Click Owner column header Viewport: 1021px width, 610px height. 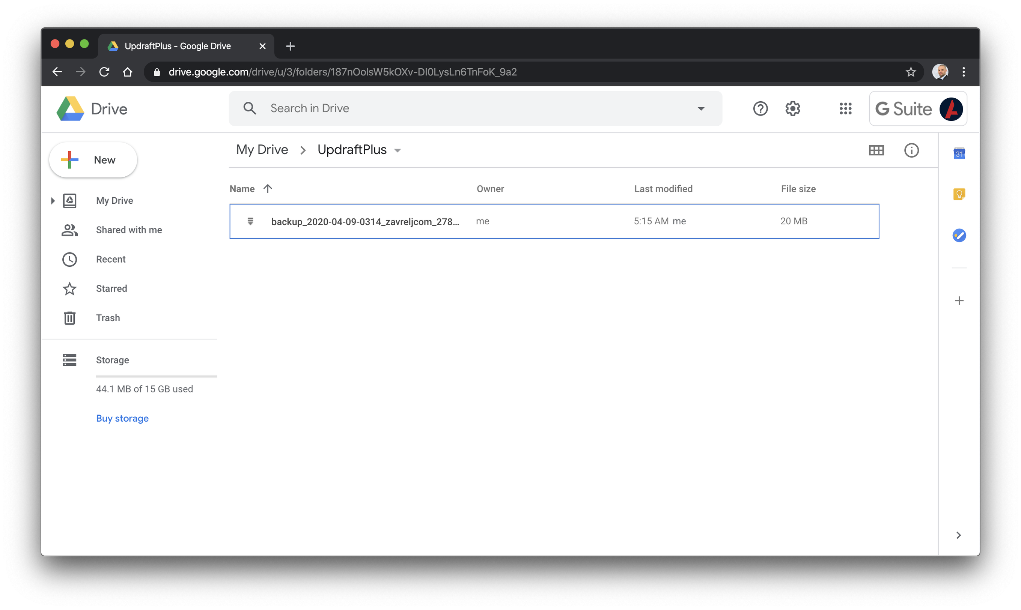[x=490, y=189]
